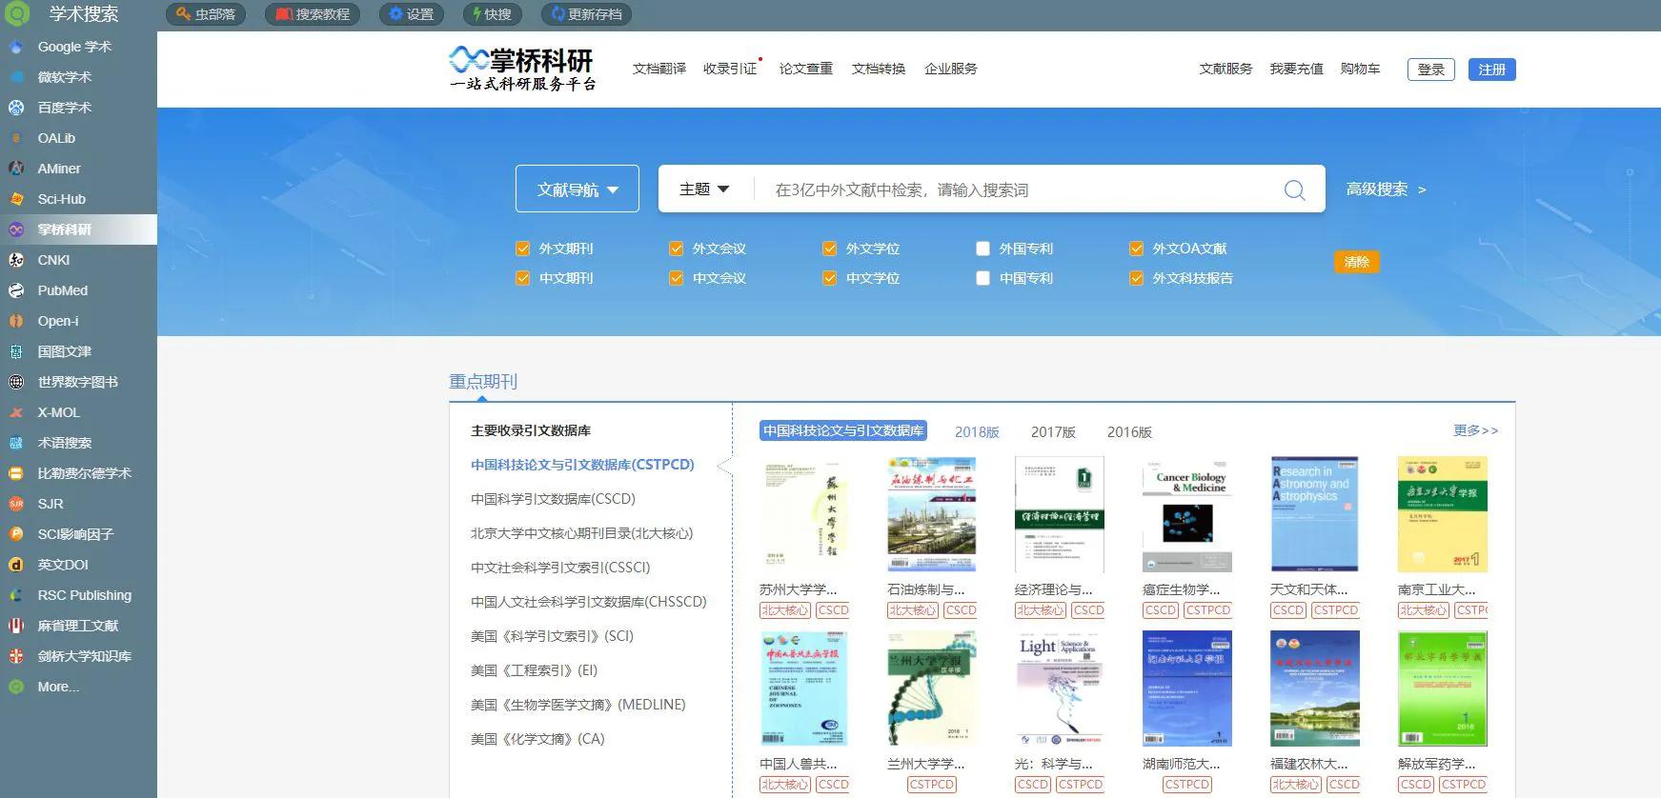Open 麻省理工文献 sidebar entry
Screen dimensions: 1661x798
click(x=78, y=626)
